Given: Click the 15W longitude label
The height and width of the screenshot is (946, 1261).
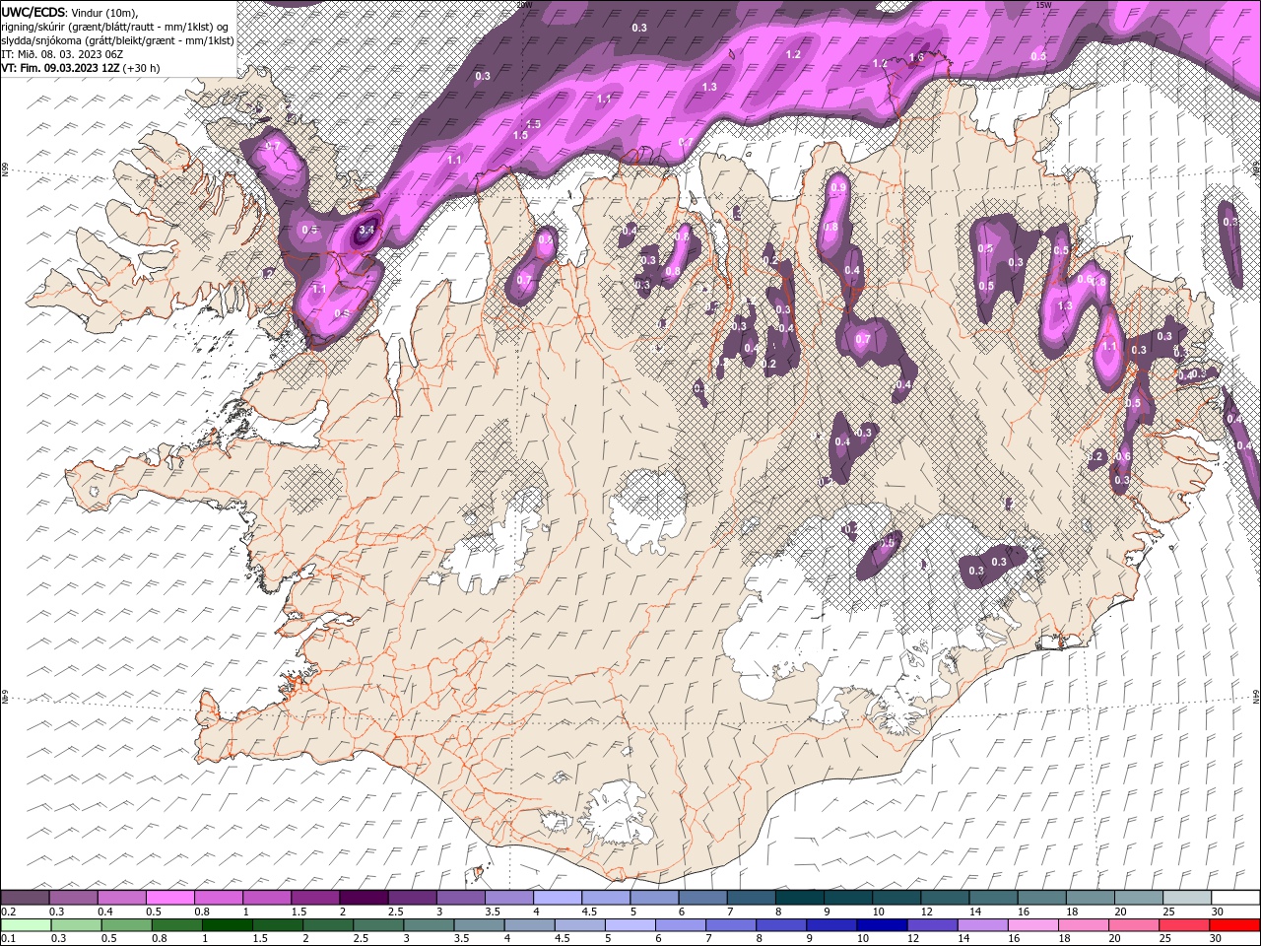Looking at the screenshot, I should coord(1043,5).
